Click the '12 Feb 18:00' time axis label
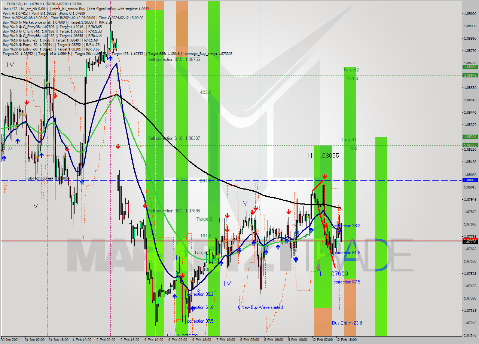This screenshot has height=344, width=479. tap(347, 340)
